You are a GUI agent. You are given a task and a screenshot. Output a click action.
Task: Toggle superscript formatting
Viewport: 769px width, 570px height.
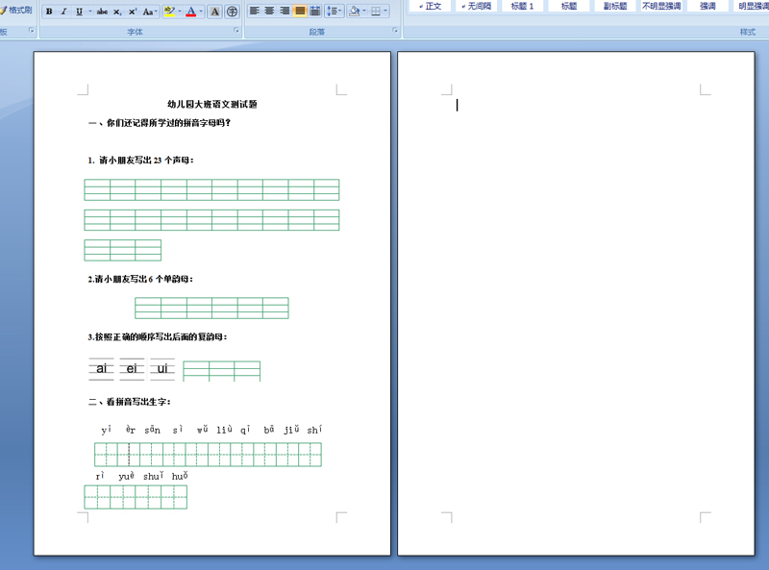click(133, 12)
